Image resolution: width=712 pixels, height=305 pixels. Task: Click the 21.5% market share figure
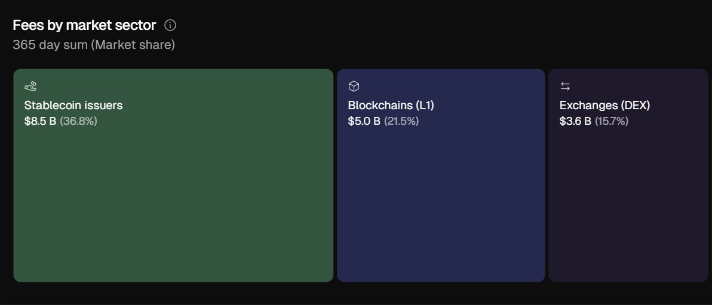pos(401,122)
